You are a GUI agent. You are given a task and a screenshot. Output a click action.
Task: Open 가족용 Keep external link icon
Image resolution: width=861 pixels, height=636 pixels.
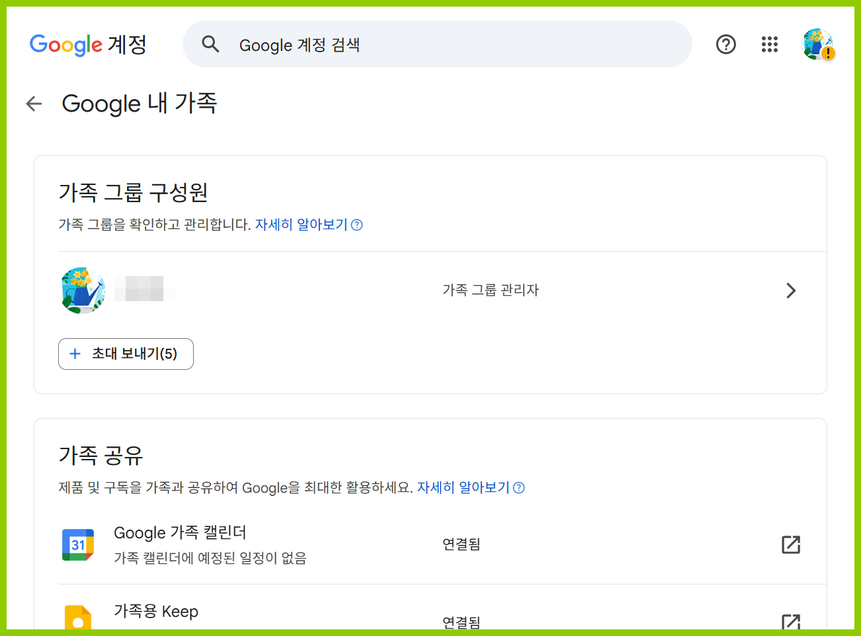791,621
